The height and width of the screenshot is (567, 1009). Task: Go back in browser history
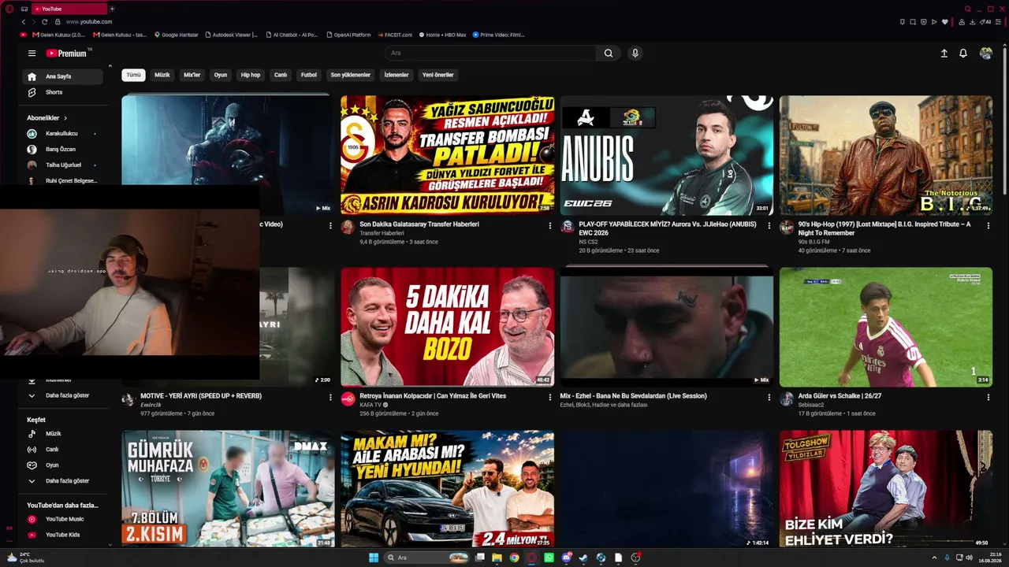24,22
